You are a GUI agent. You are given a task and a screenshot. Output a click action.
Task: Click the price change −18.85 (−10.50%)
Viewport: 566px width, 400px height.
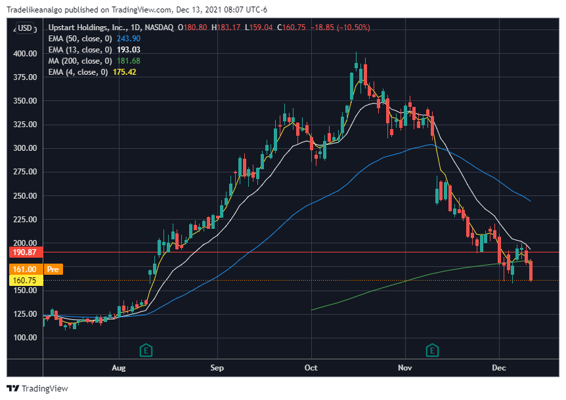tap(340, 28)
